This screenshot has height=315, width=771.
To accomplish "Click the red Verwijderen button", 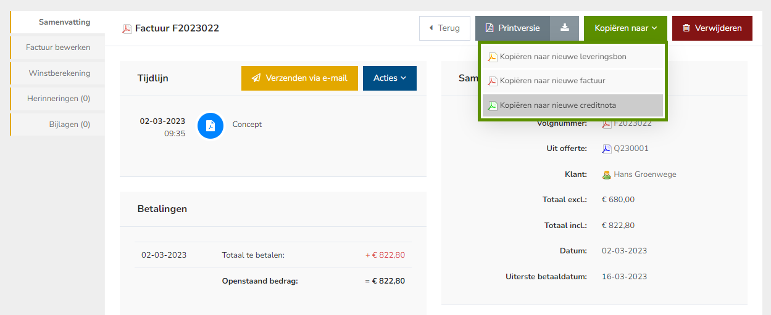I will [712, 28].
